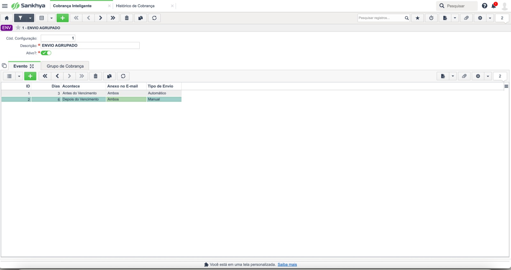511x270 pixels.
Task: Maximize the Evento tab panel
Action: [x=32, y=66]
